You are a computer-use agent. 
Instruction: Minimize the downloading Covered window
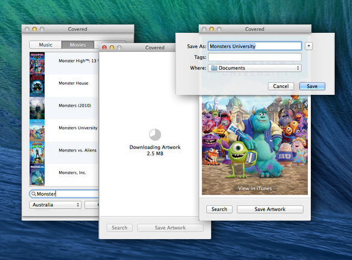coord(112,47)
